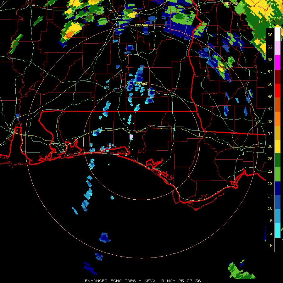Click the "100 NMI" range ring label
Image resolution: width=283 pixels, height=283 pixels.
pos(141,25)
